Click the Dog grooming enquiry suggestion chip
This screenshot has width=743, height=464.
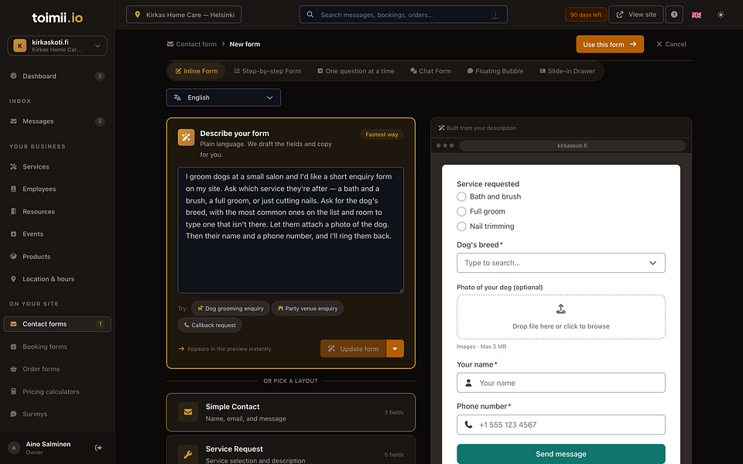(x=231, y=309)
